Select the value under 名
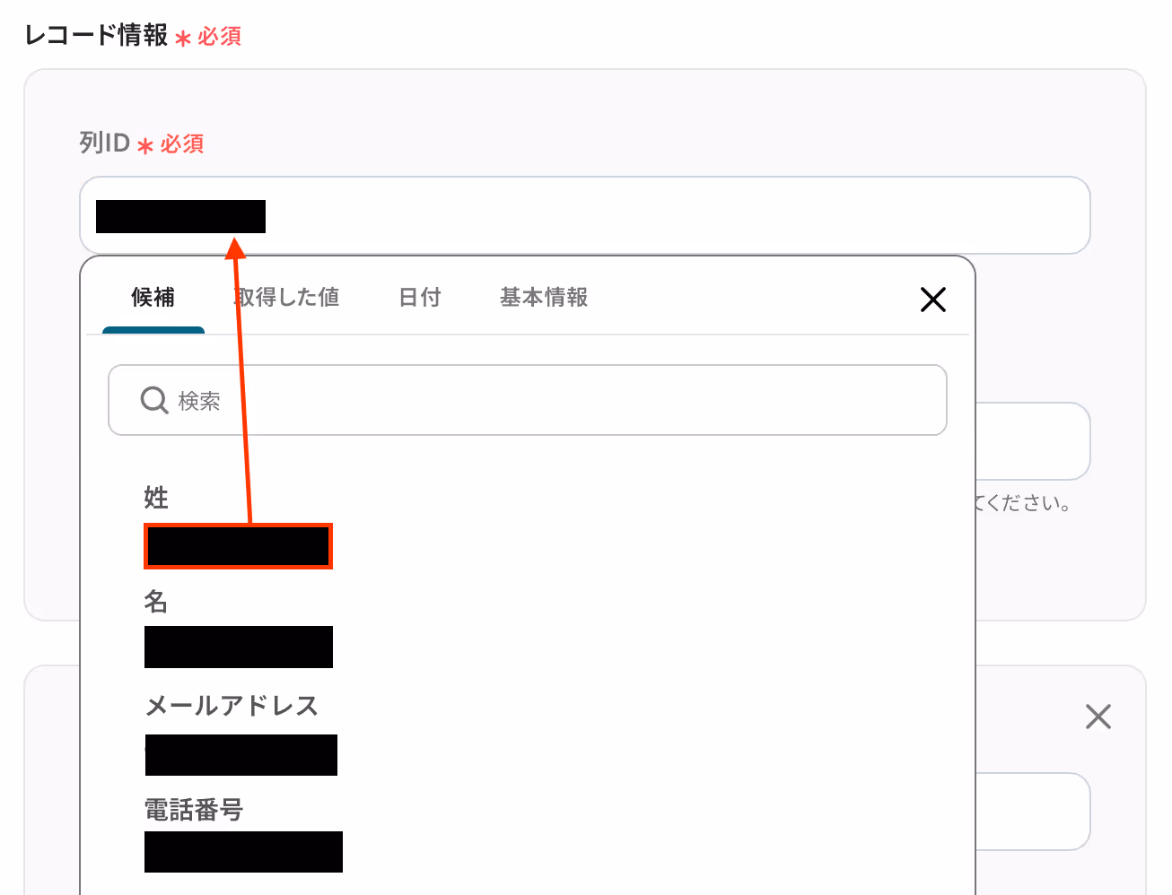This screenshot has height=895, width=1172. tap(239, 647)
